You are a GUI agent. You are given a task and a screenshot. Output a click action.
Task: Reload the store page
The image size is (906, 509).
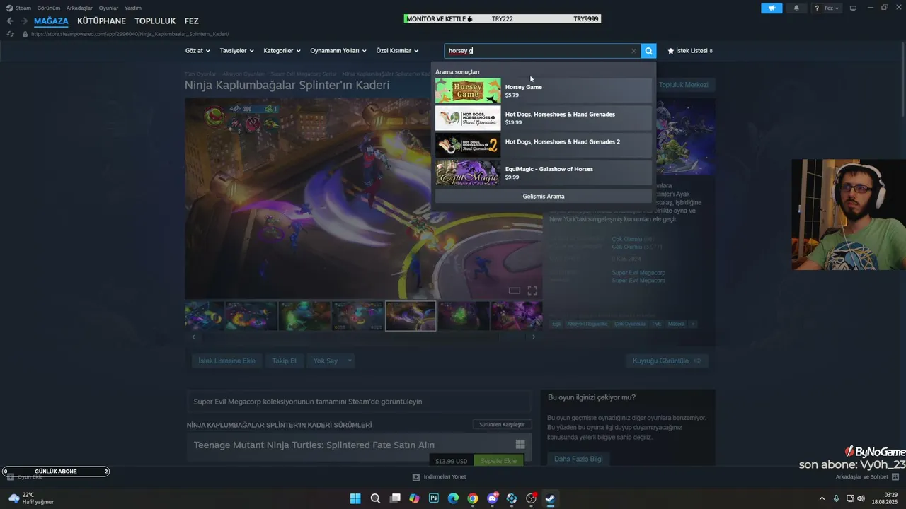[x=10, y=33]
